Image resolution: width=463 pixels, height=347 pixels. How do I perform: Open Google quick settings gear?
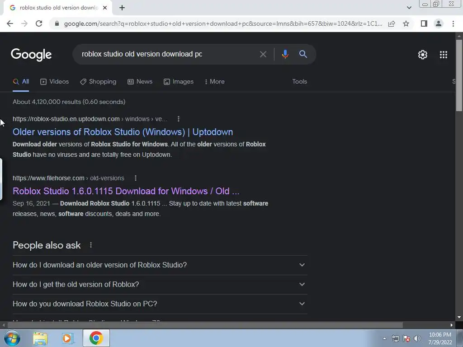pos(423,55)
